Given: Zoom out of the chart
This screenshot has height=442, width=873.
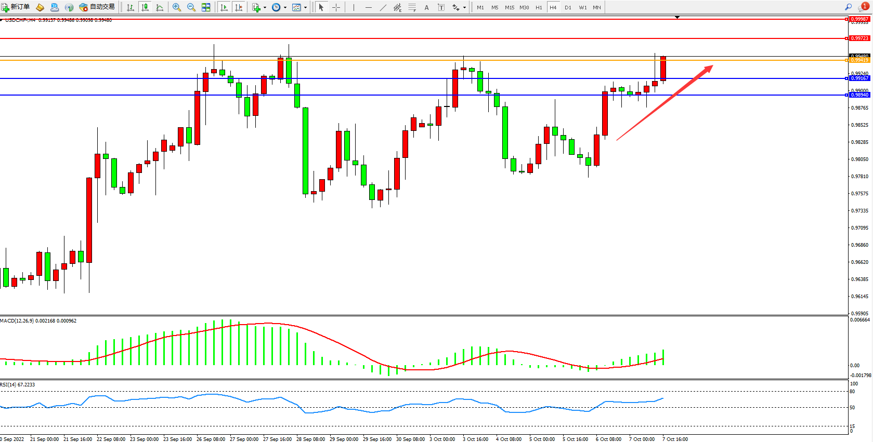Looking at the screenshot, I should (x=191, y=7).
